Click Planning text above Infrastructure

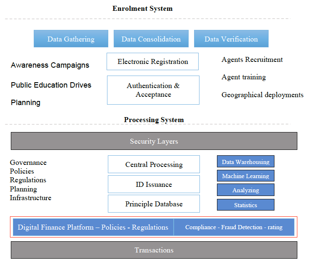coord(23,189)
